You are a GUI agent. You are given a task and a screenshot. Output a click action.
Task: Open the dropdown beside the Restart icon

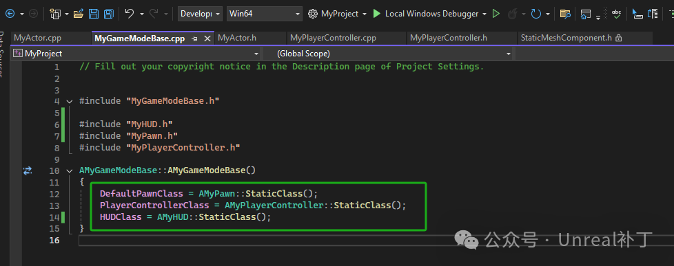click(x=548, y=14)
